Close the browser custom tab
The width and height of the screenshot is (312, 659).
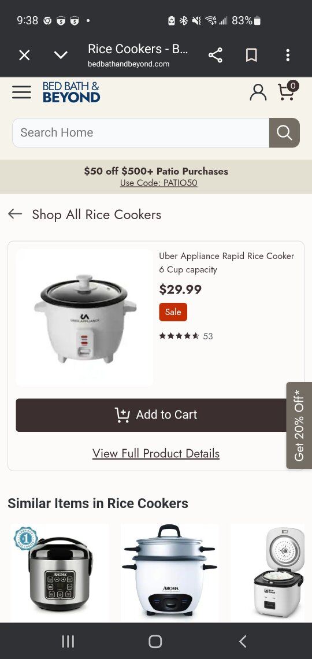(x=24, y=55)
